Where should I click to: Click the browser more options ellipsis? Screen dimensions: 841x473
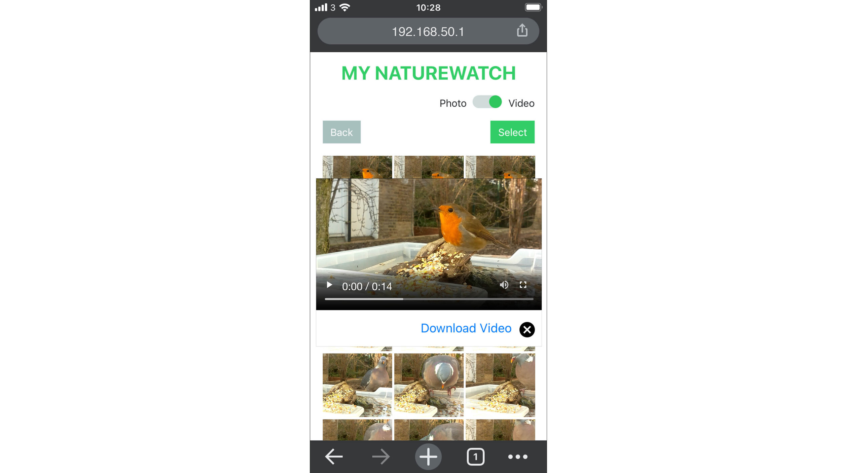click(x=517, y=457)
